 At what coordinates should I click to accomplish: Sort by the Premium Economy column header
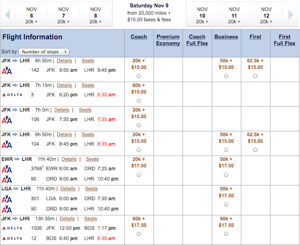[168, 40]
